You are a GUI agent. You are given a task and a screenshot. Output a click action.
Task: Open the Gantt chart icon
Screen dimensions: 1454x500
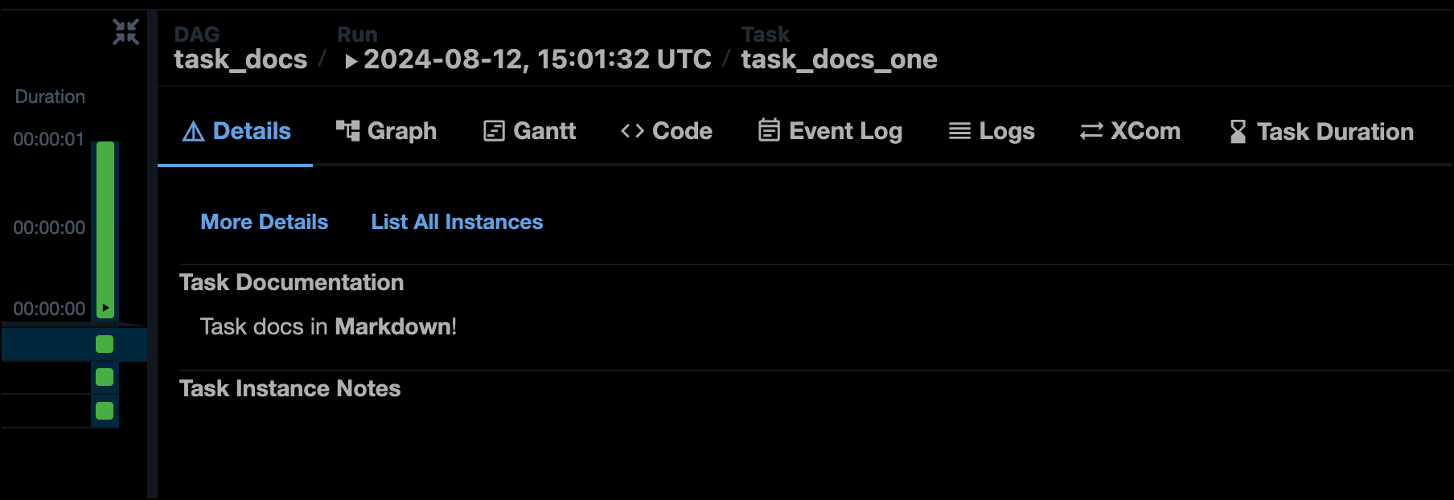tap(493, 130)
